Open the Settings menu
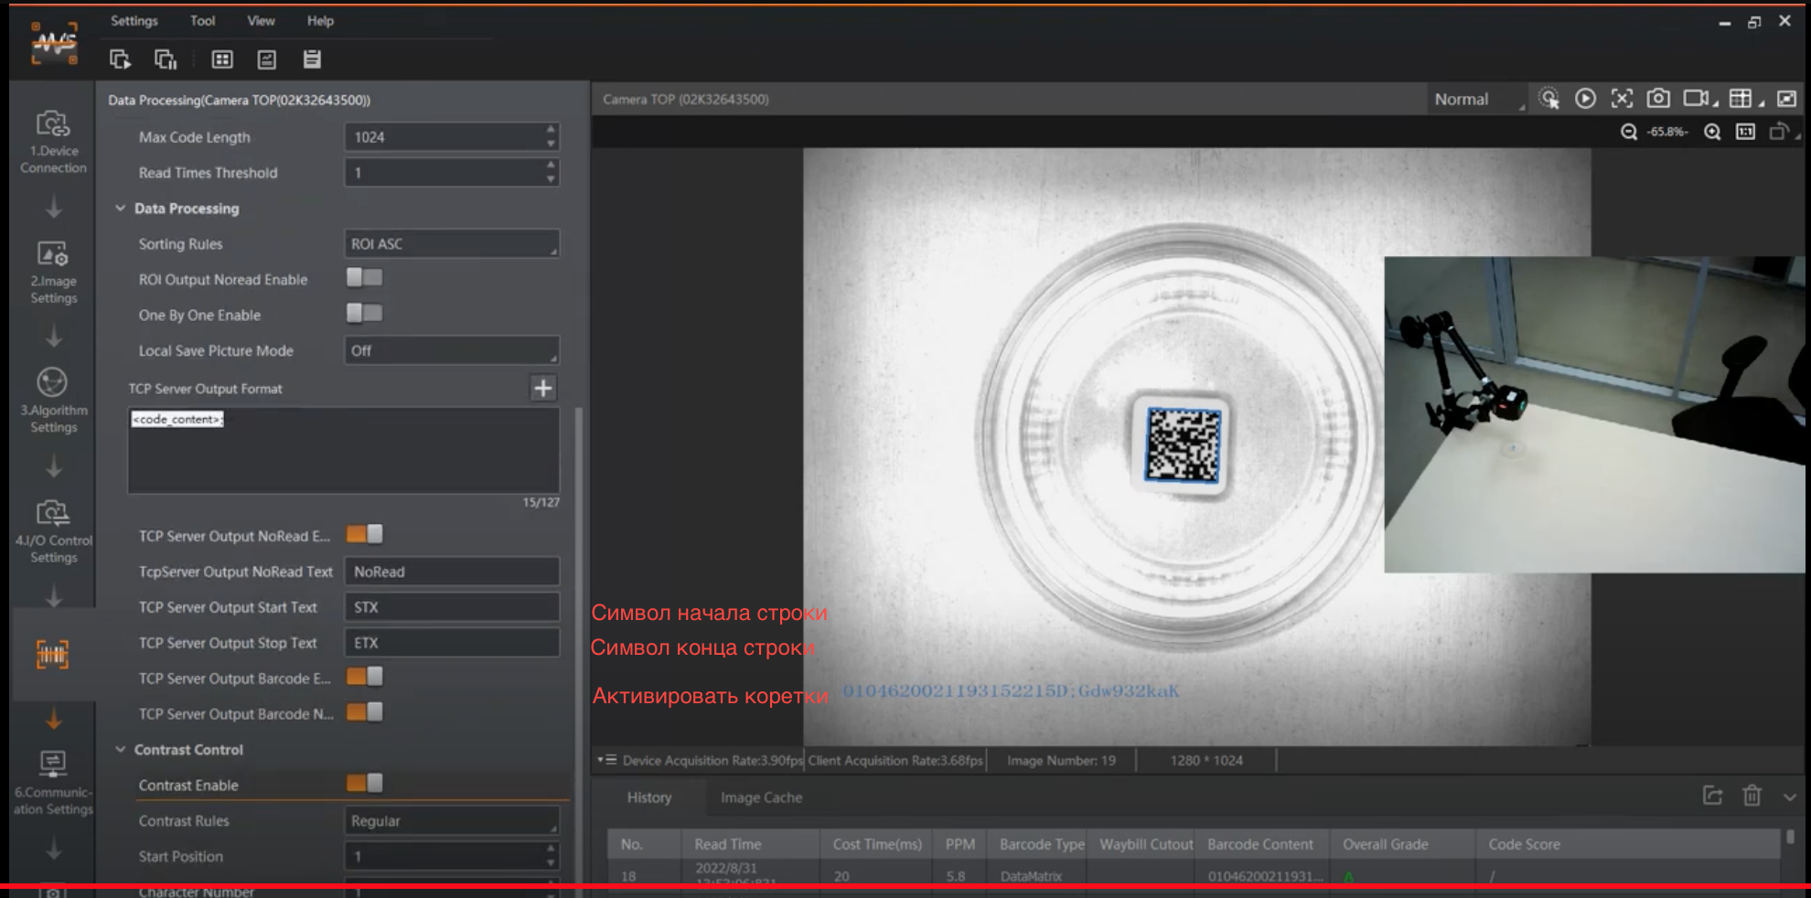The image size is (1811, 898). pos(134,20)
